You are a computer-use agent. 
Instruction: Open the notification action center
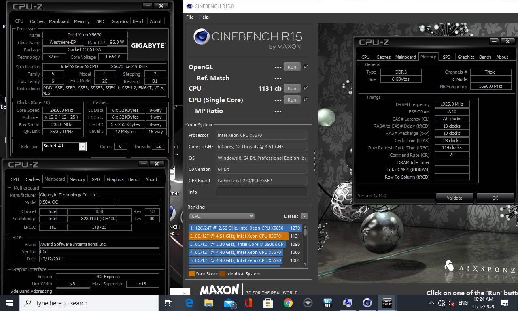[x=505, y=303]
